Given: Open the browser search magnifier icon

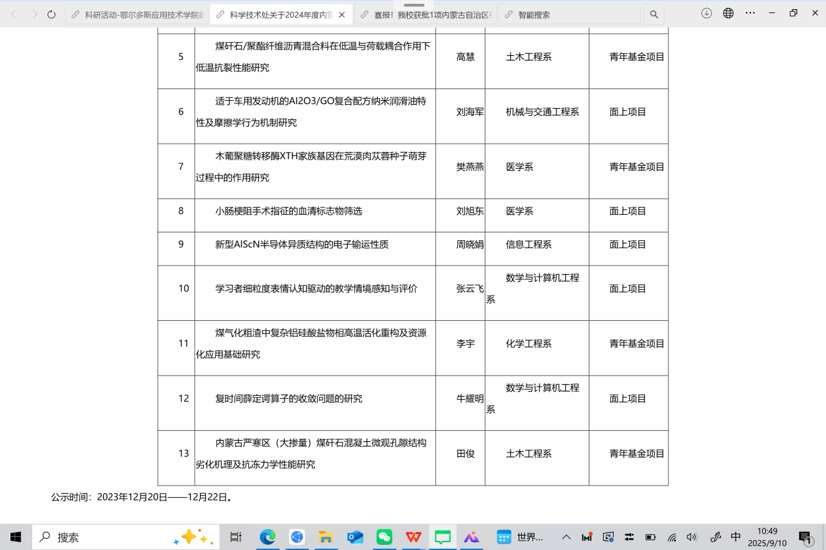Looking at the screenshot, I should pos(654,14).
